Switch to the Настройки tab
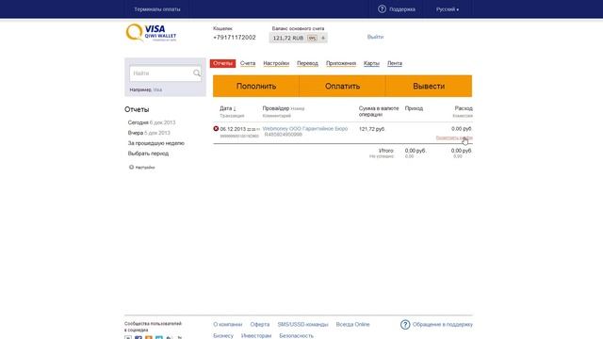 (276, 63)
